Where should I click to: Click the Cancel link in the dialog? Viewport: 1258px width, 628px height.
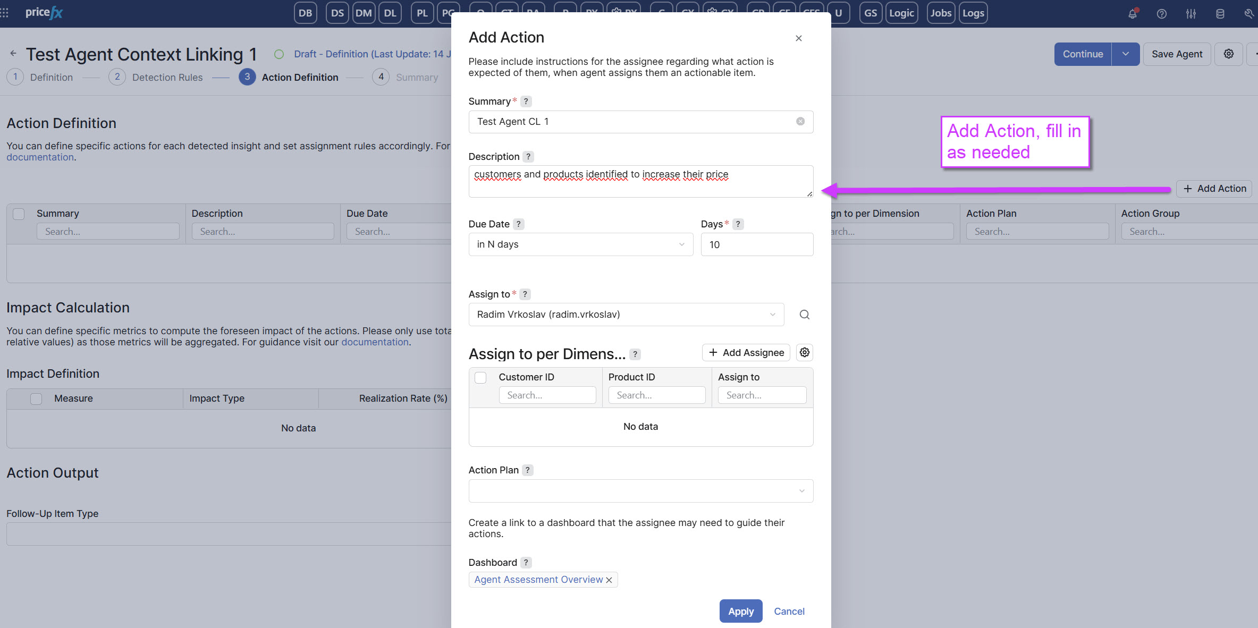pos(789,611)
